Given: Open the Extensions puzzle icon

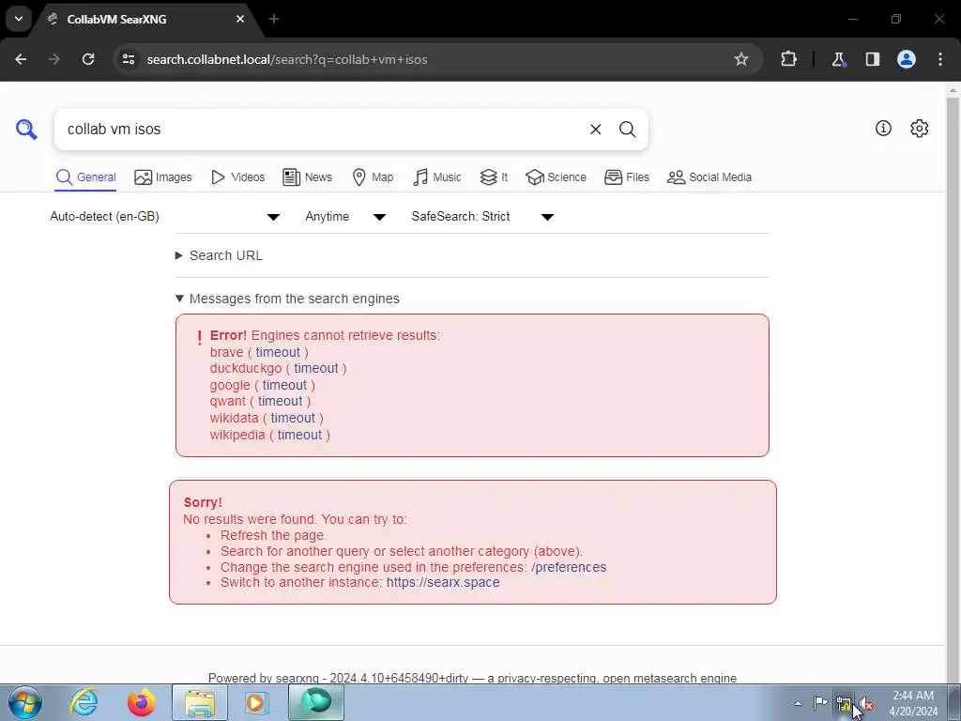Looking at the screenshot, I should tap(788, 59).
